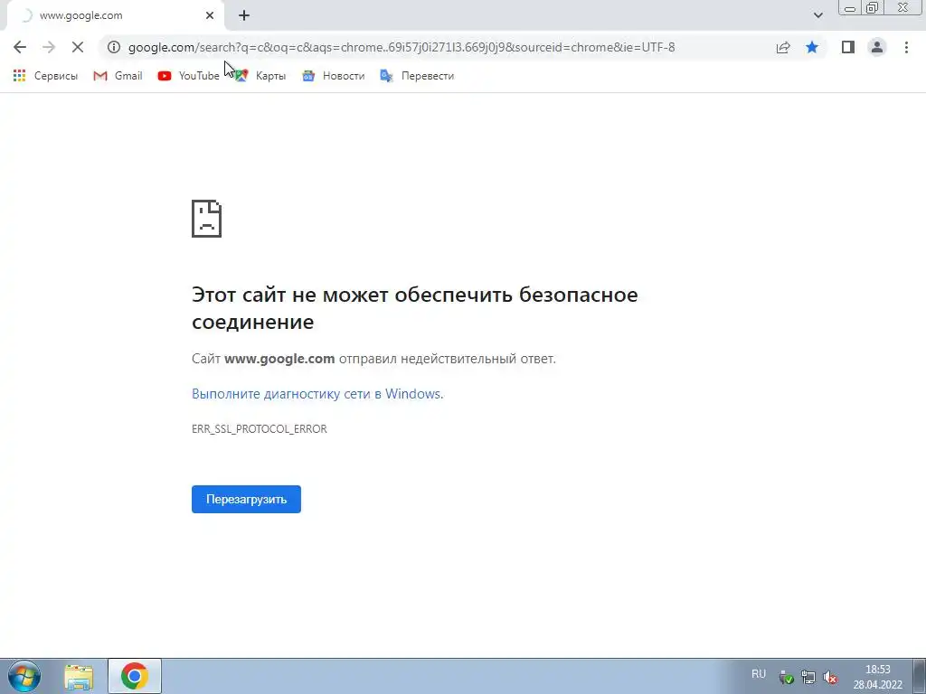Share this page icon in address bar
This screenshot has height=694, width=926.
tap(783, 47)
